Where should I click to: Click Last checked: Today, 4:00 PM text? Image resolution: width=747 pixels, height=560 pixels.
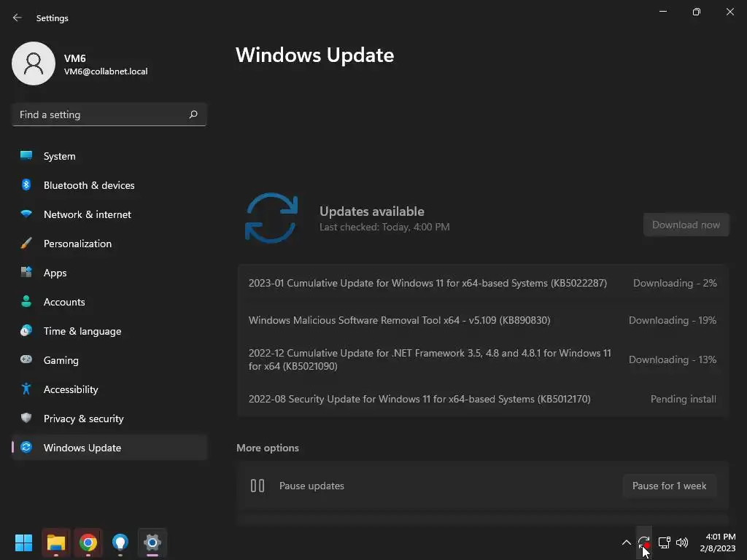click(384, 227)
